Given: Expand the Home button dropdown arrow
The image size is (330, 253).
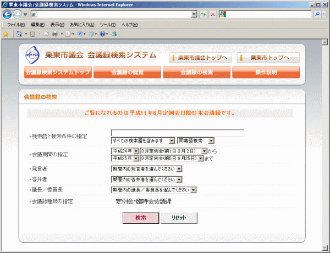Looking at the screenshot, I should [26, 34].
